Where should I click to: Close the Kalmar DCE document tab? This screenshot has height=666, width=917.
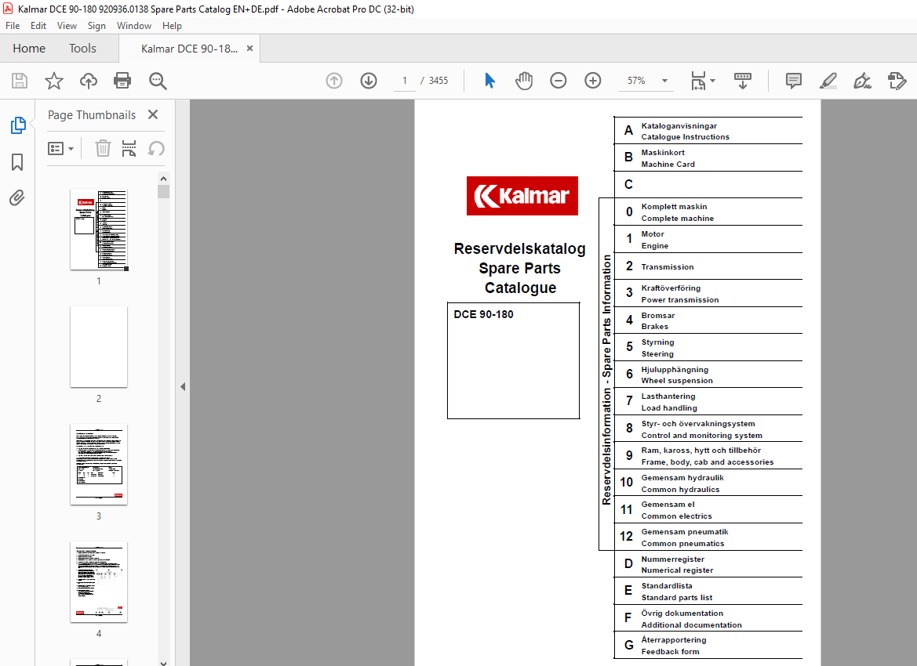click(x=249, y=49)
